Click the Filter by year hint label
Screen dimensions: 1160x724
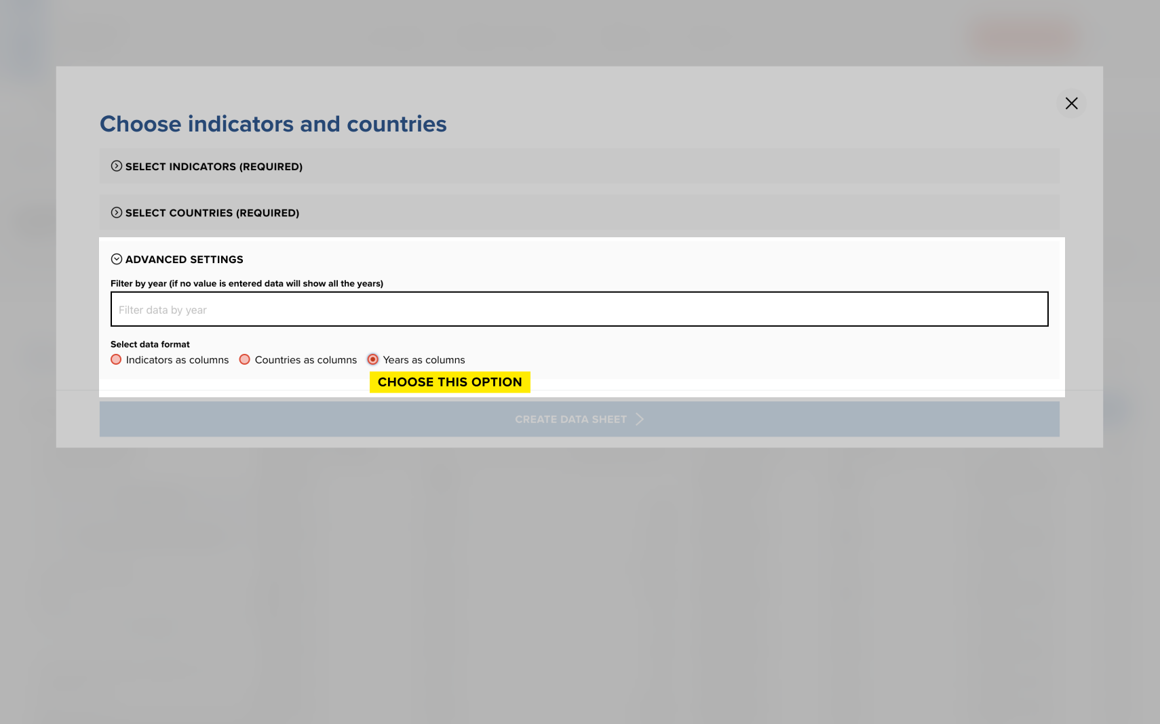247,283
